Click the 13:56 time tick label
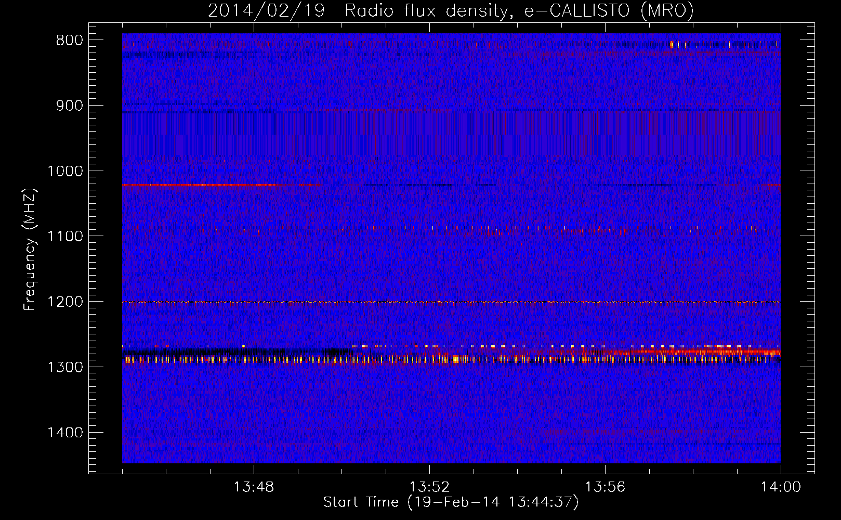The width and height of the screenshot is (841, 520). (x=605, y=487)
